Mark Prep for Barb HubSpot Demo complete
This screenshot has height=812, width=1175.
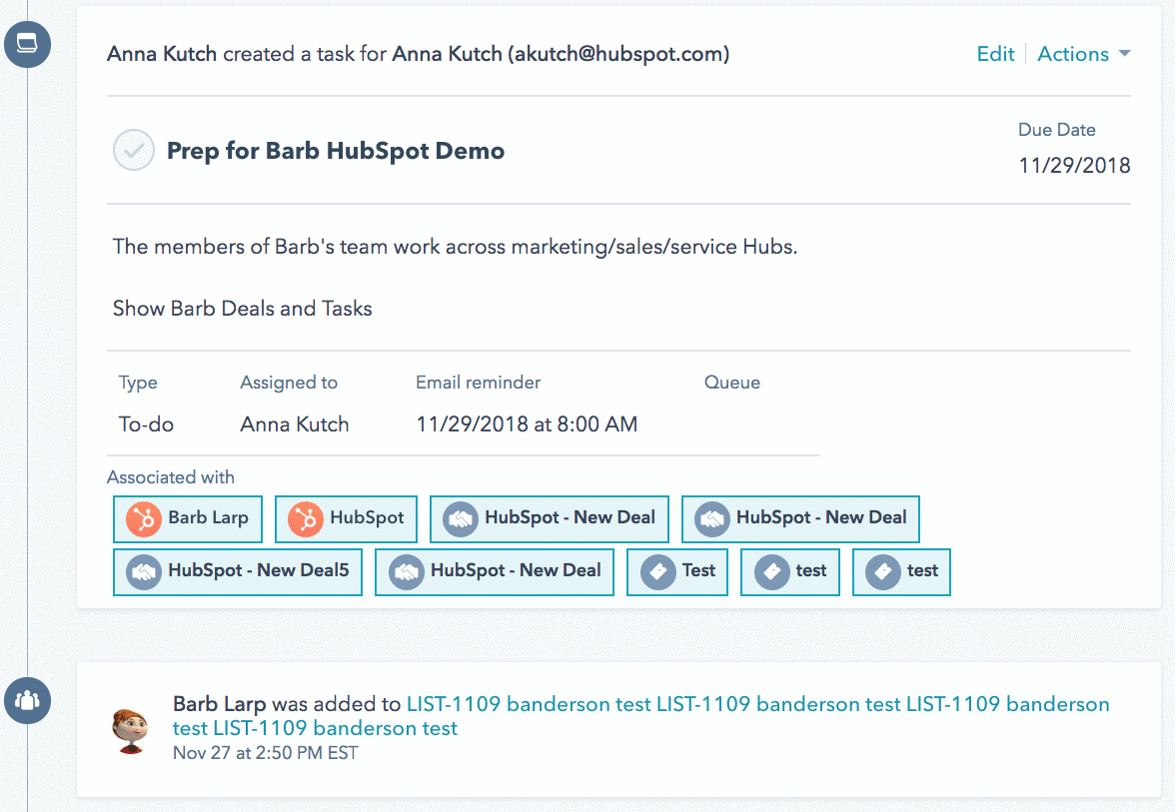click(x=133, y=151)
